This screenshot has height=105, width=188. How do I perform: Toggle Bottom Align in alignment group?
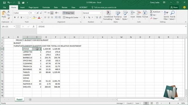[x=52, y=13]
